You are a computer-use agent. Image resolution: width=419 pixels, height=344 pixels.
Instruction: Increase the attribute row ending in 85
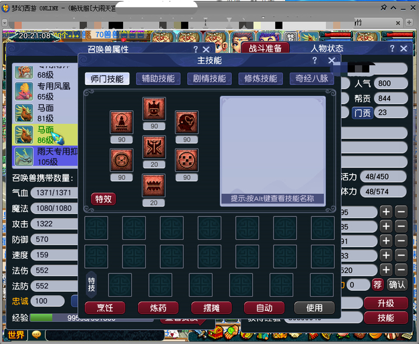[x=386, y=226]
